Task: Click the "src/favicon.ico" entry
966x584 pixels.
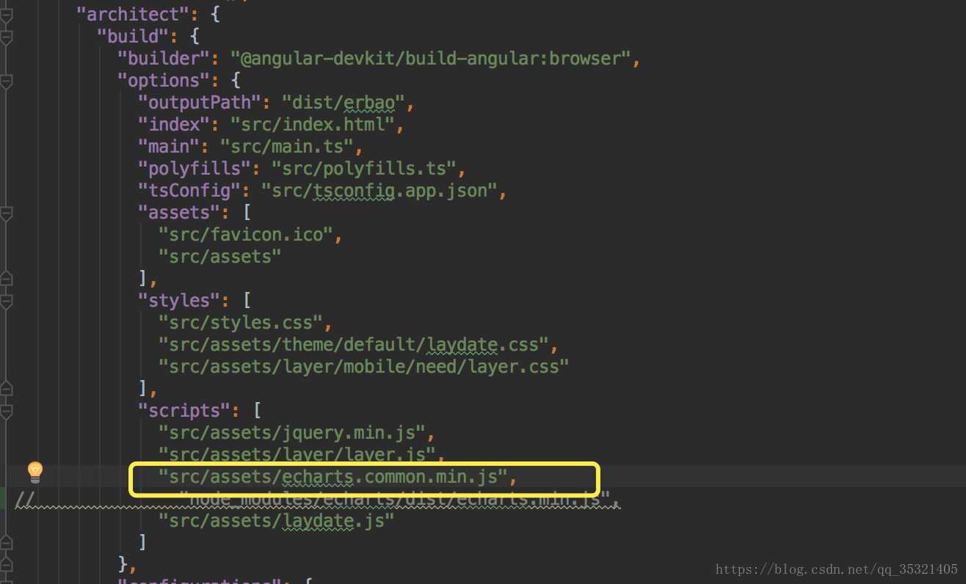Action: [x=246, y=234]
